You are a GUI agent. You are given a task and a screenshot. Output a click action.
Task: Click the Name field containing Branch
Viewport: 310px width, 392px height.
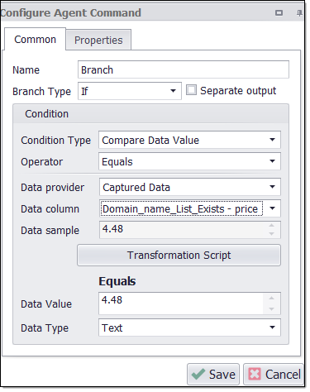click(184, 69)
